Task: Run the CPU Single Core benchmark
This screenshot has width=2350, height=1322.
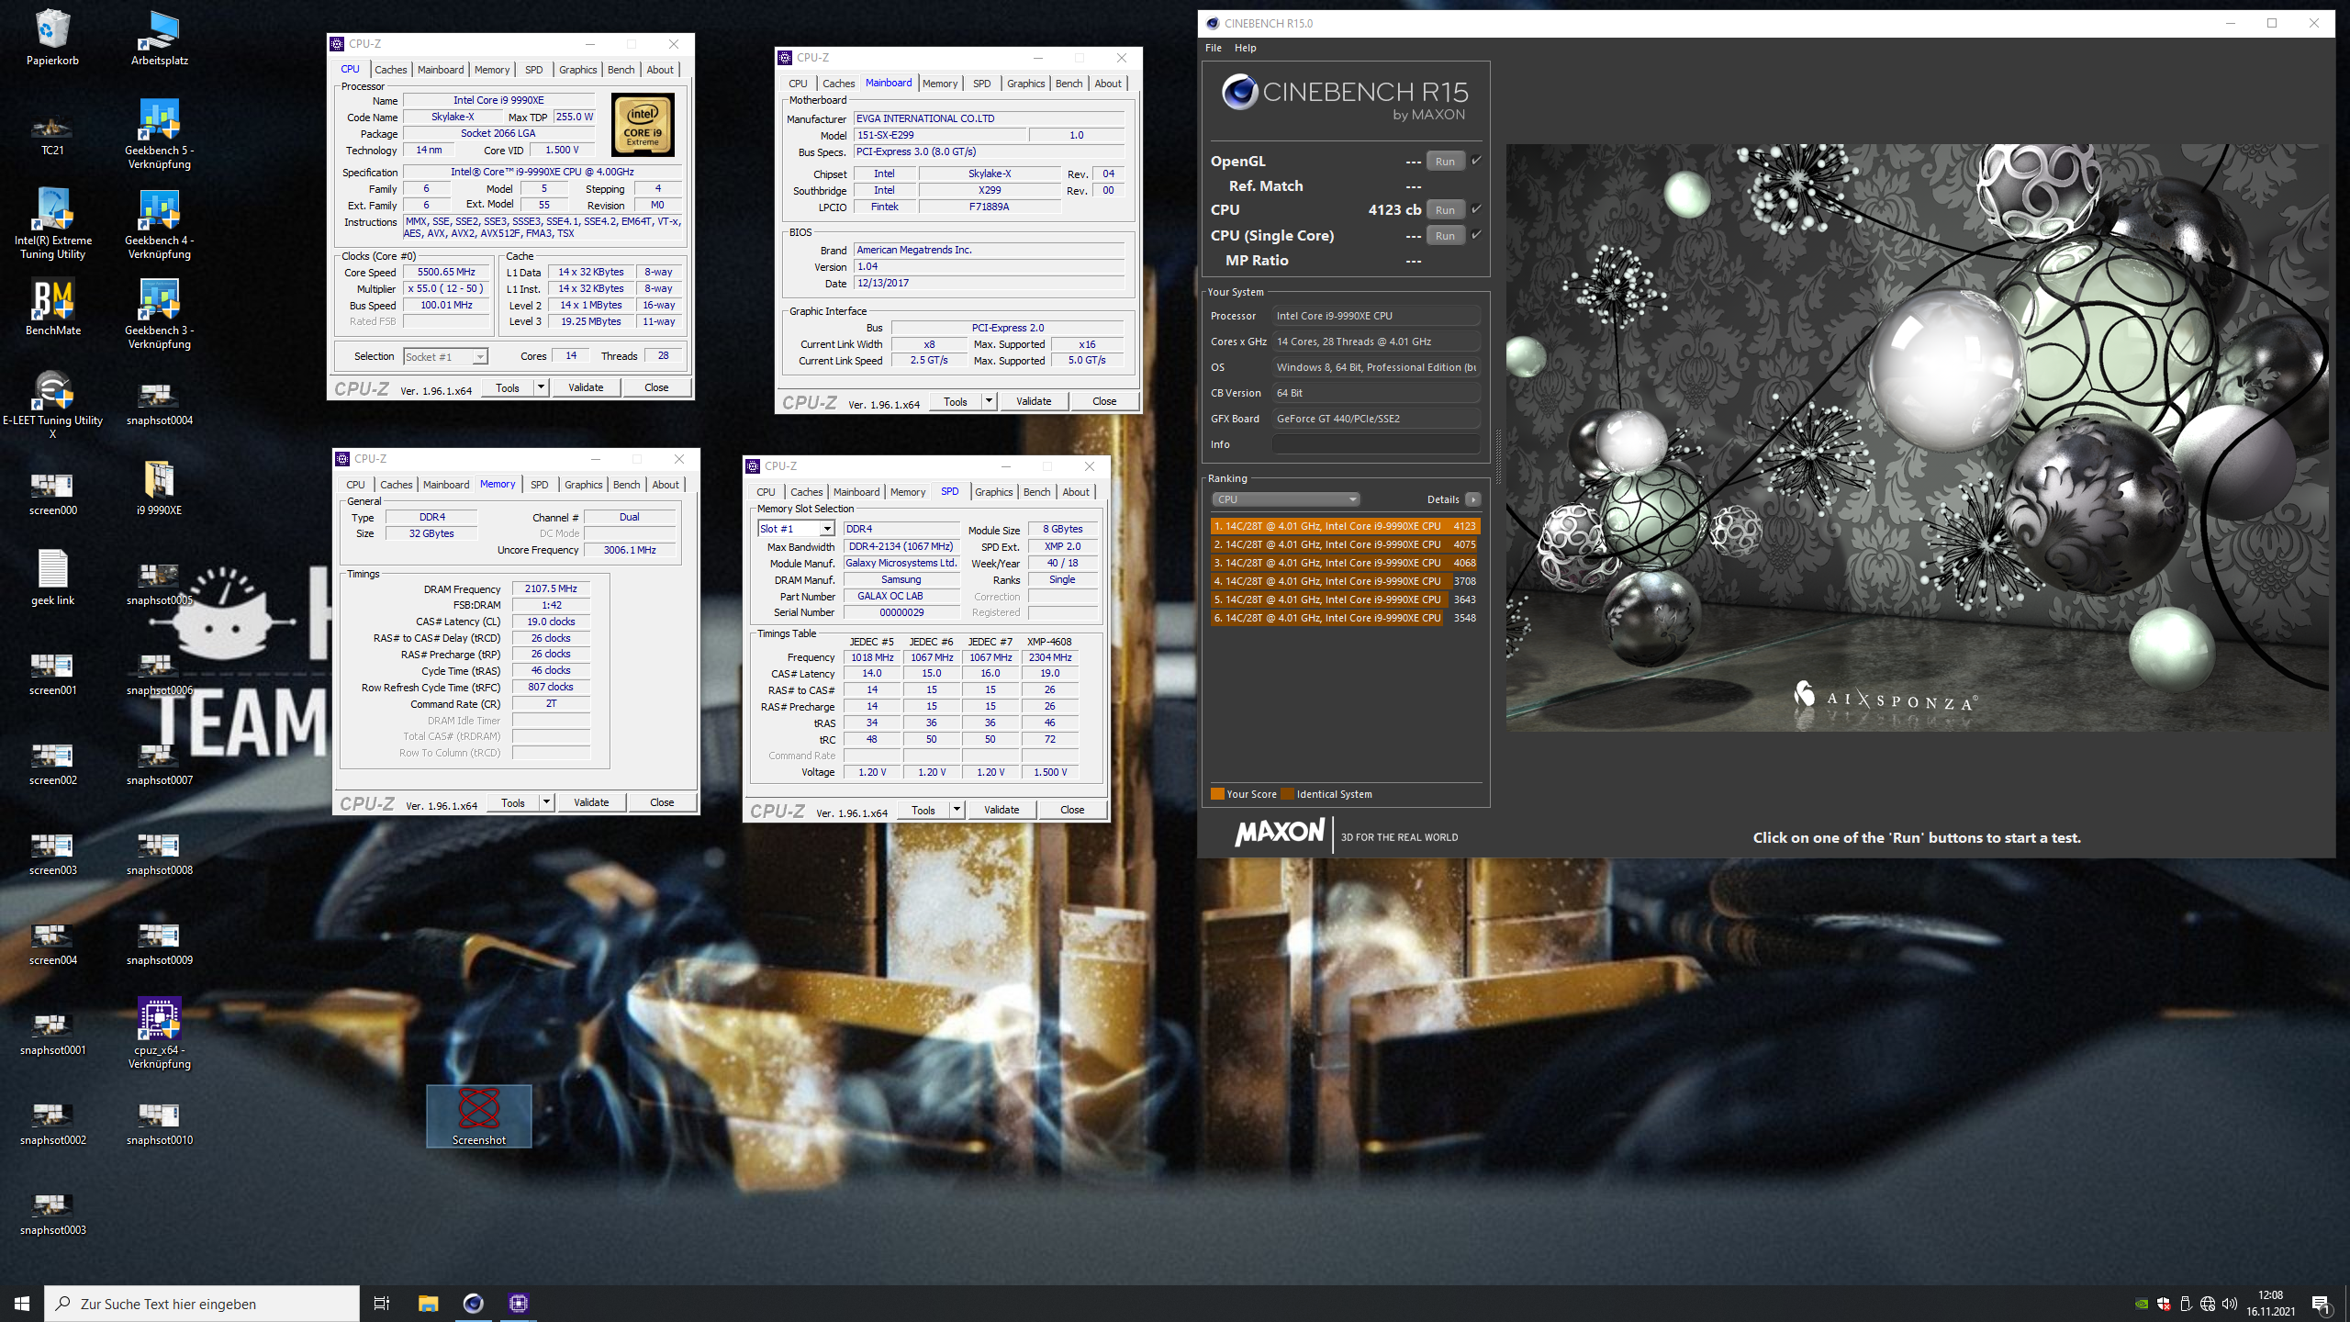Action: coord(1445,236)
